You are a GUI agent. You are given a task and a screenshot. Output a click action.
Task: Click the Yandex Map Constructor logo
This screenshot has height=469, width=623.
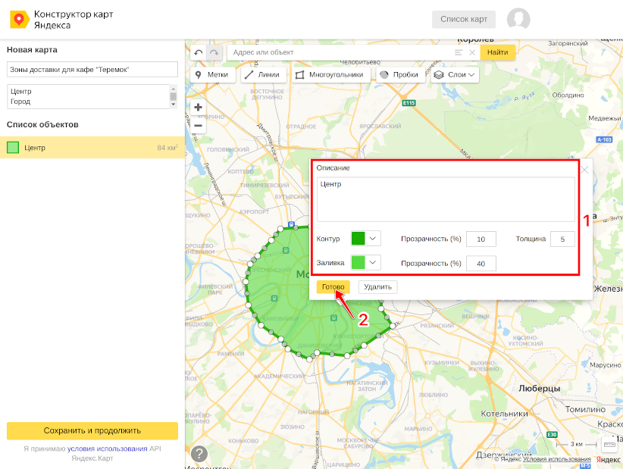(x=20, y=20)
